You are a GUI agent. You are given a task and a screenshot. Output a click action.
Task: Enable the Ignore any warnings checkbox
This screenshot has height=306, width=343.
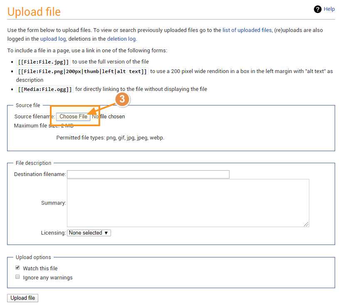[x=18, y=277]
